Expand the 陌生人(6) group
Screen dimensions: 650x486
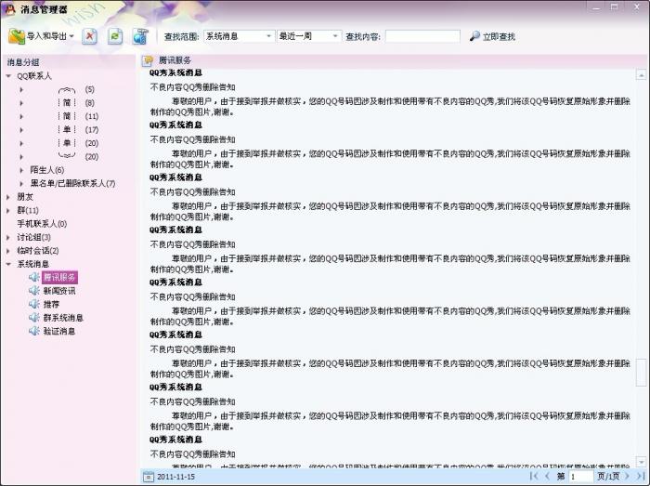point(21,170)
